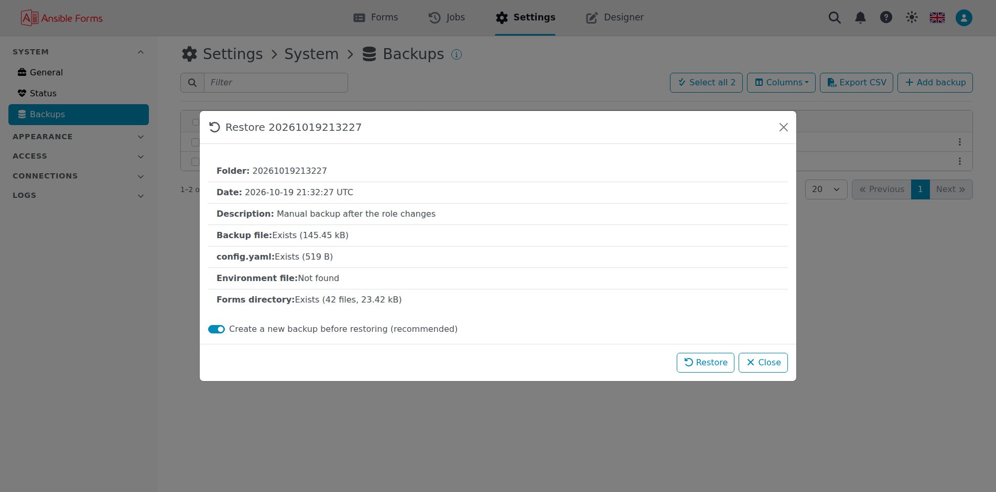Click the Restore button
Viewport: 996px width, 492px height.
[x=706, y=363]
